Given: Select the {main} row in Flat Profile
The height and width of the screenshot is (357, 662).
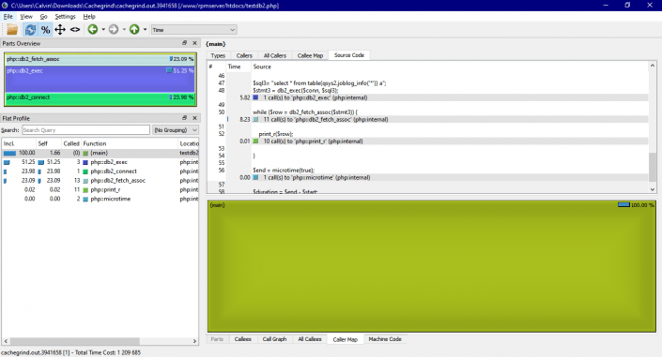Looking at the screenshot, I should (x=100, y=153).
